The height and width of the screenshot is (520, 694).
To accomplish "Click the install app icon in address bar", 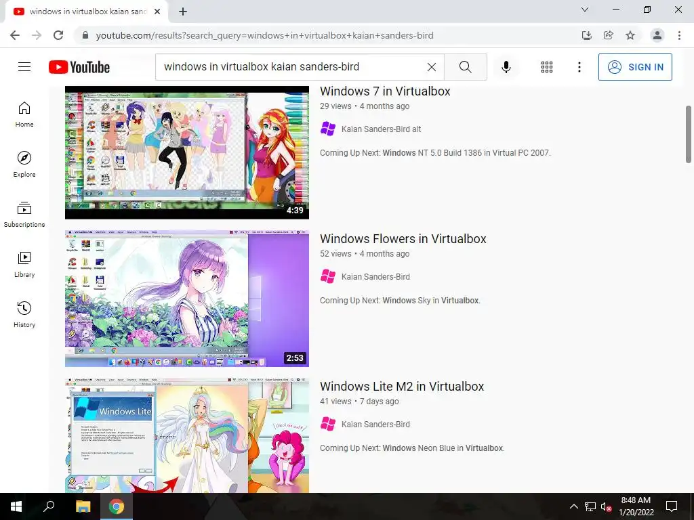I will 586,35.
